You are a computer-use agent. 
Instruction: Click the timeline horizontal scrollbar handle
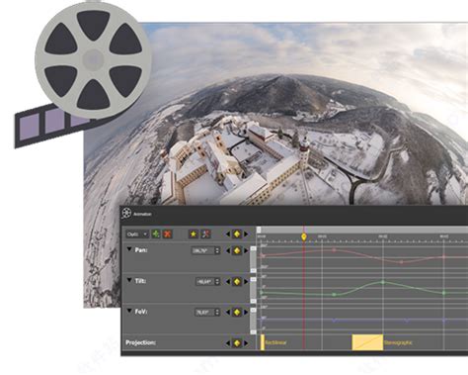coord(259,230)
